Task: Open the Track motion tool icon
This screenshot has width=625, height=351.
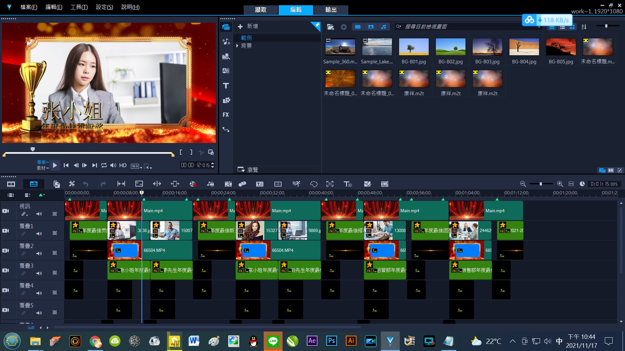Action: click(330, 184)
